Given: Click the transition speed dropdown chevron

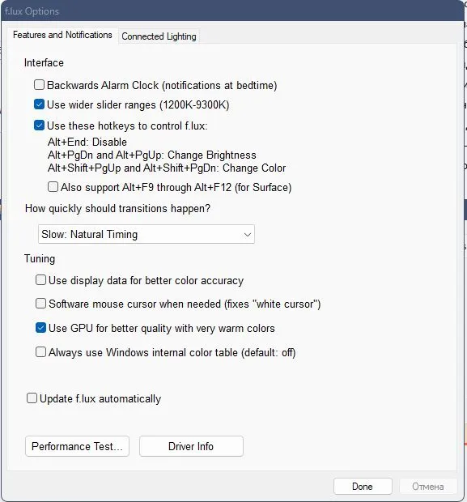Looking at the screenshot, I should tap(247, 234).
